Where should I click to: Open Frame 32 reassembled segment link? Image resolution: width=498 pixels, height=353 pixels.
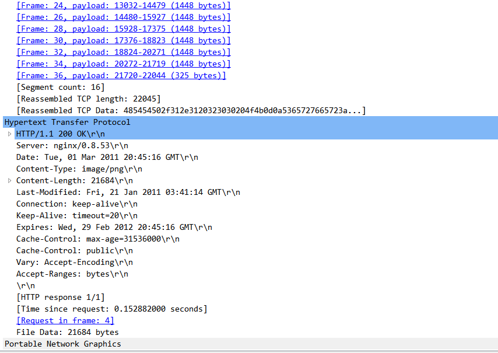[x=124, y=52]
